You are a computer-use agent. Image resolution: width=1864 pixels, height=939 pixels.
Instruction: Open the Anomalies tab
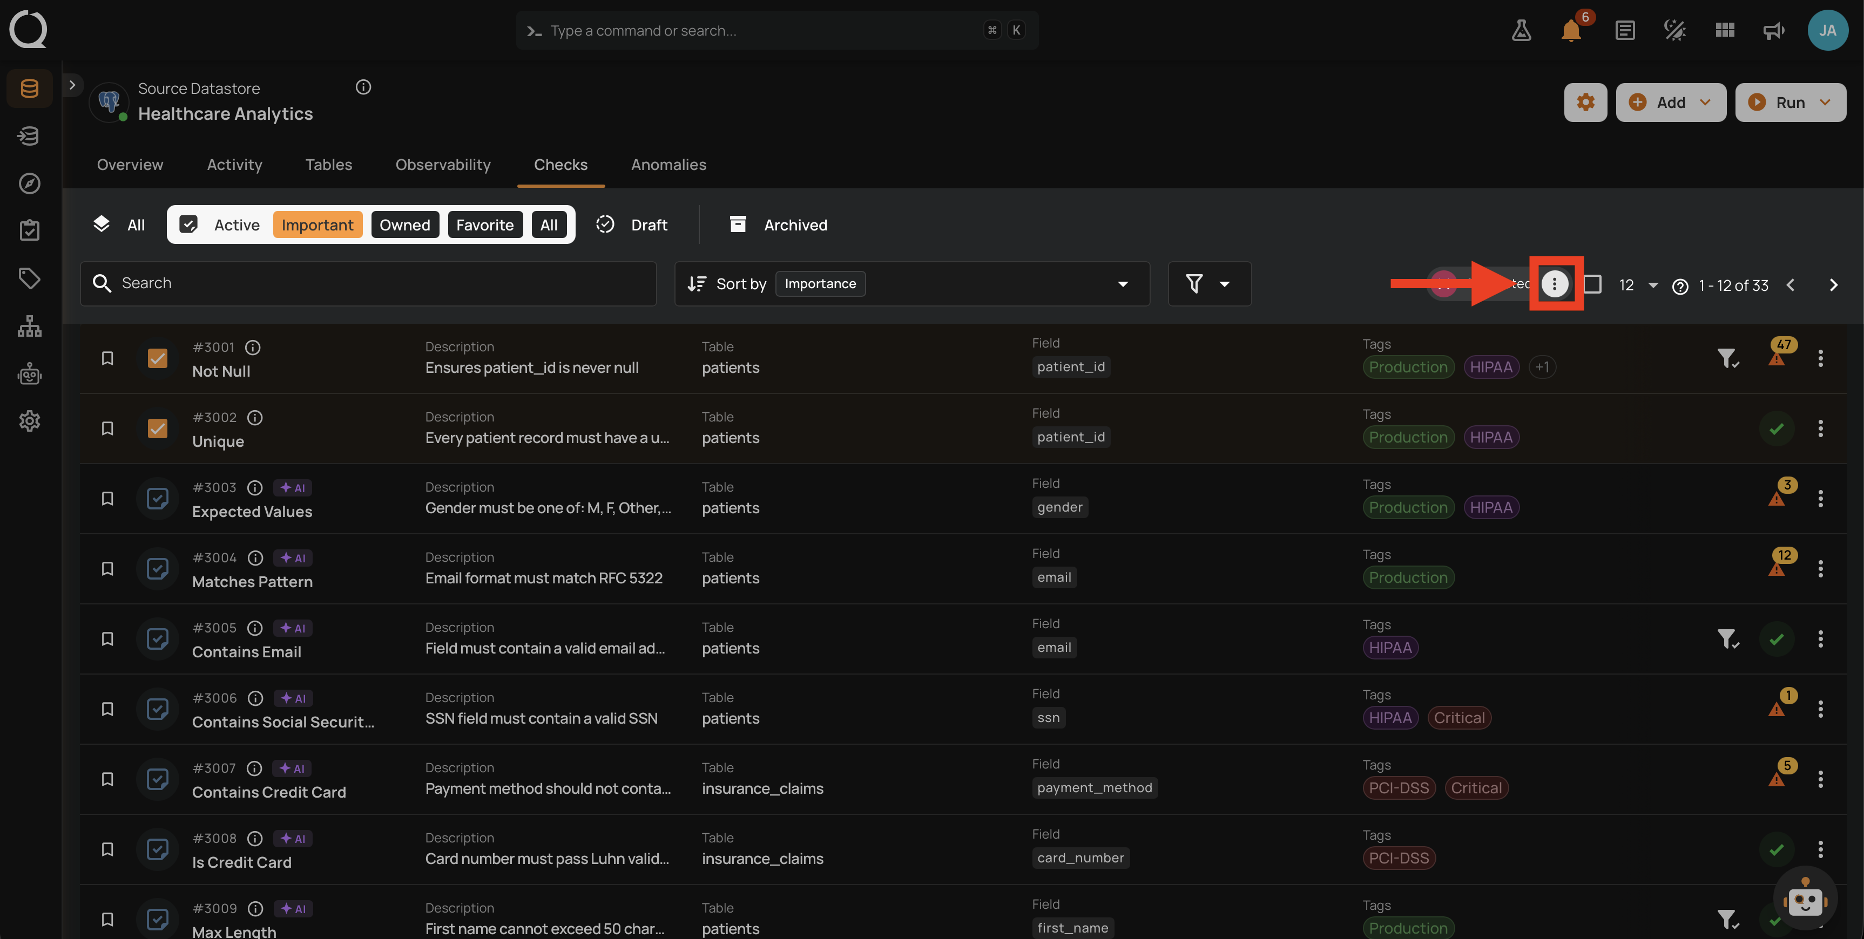pyautogui.click(x=668, y=165)
